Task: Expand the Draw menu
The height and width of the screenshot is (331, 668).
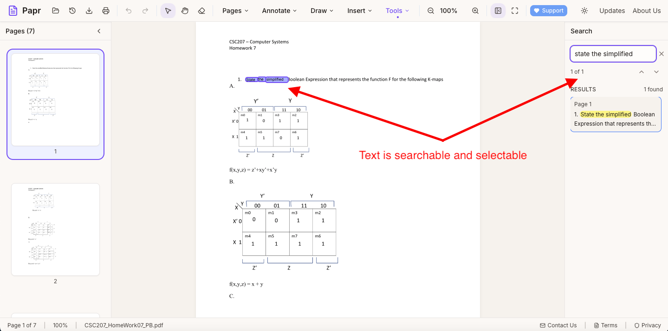Action: pos(321,10)
